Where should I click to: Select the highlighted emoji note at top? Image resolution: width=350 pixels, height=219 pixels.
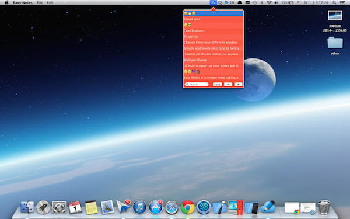tap(213, 13)
